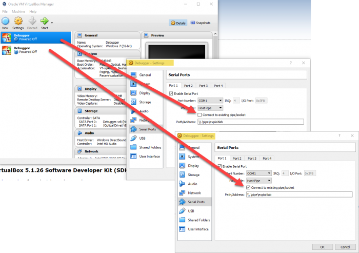Open USB category in Debuggee Settings
The height and width of the screenshot is (253, 359).
pyautogui.click(x=194, y=211)
